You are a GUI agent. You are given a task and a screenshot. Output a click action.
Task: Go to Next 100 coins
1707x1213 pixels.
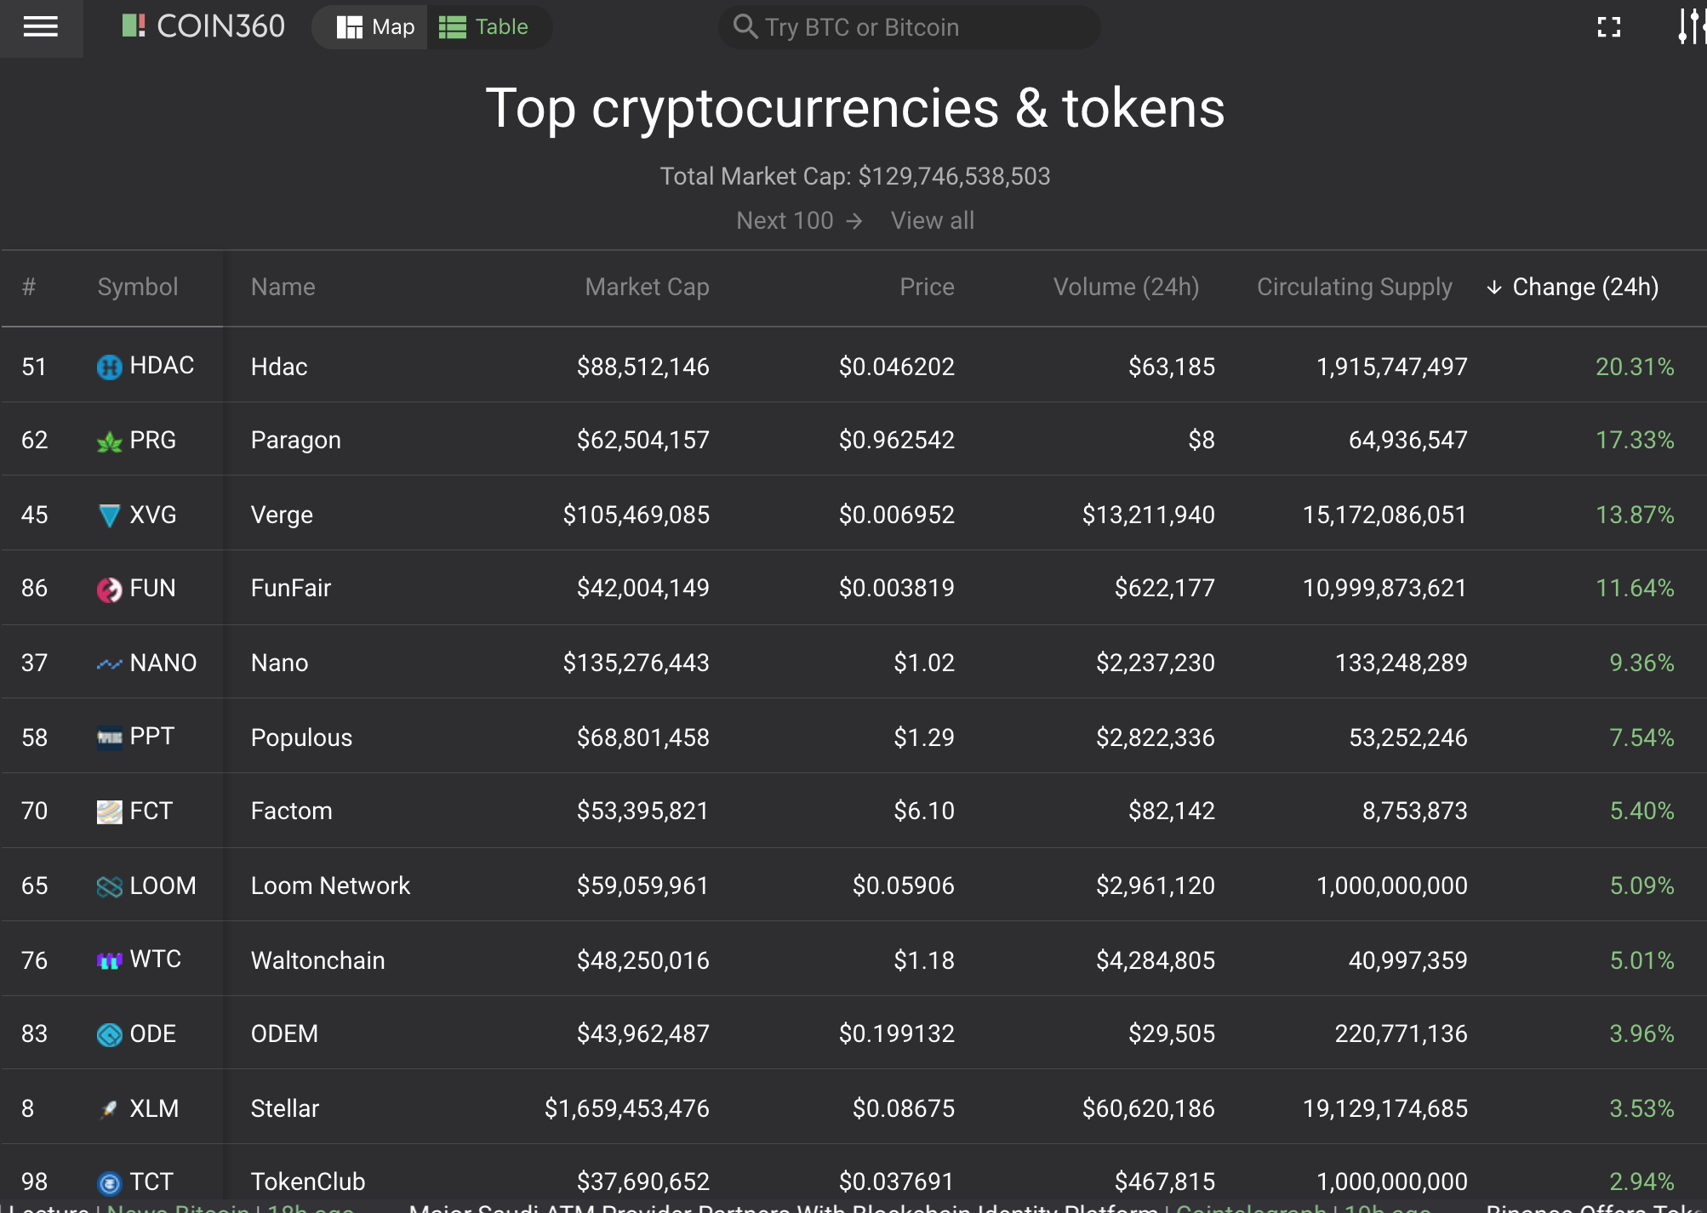point(799,221)
